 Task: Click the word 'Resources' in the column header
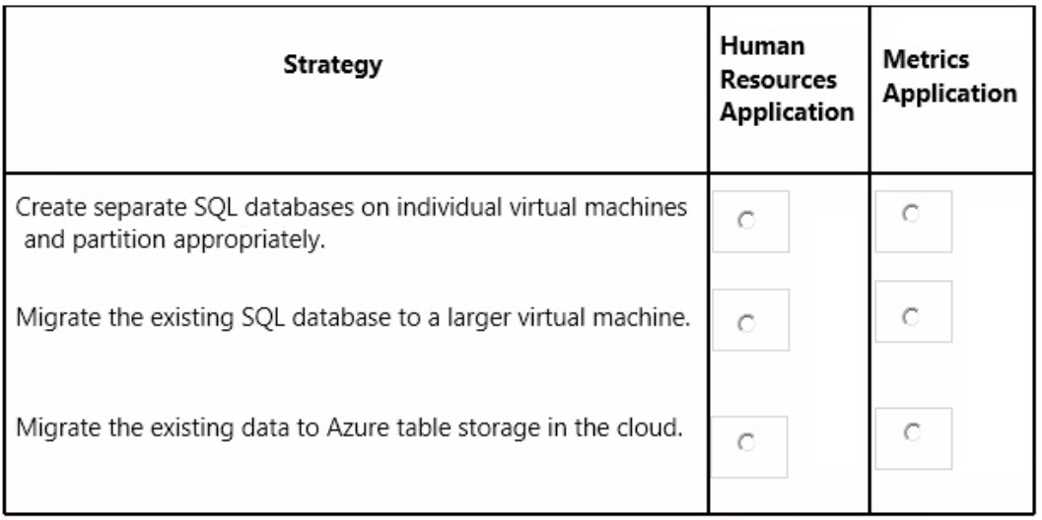tap(778, 80)
